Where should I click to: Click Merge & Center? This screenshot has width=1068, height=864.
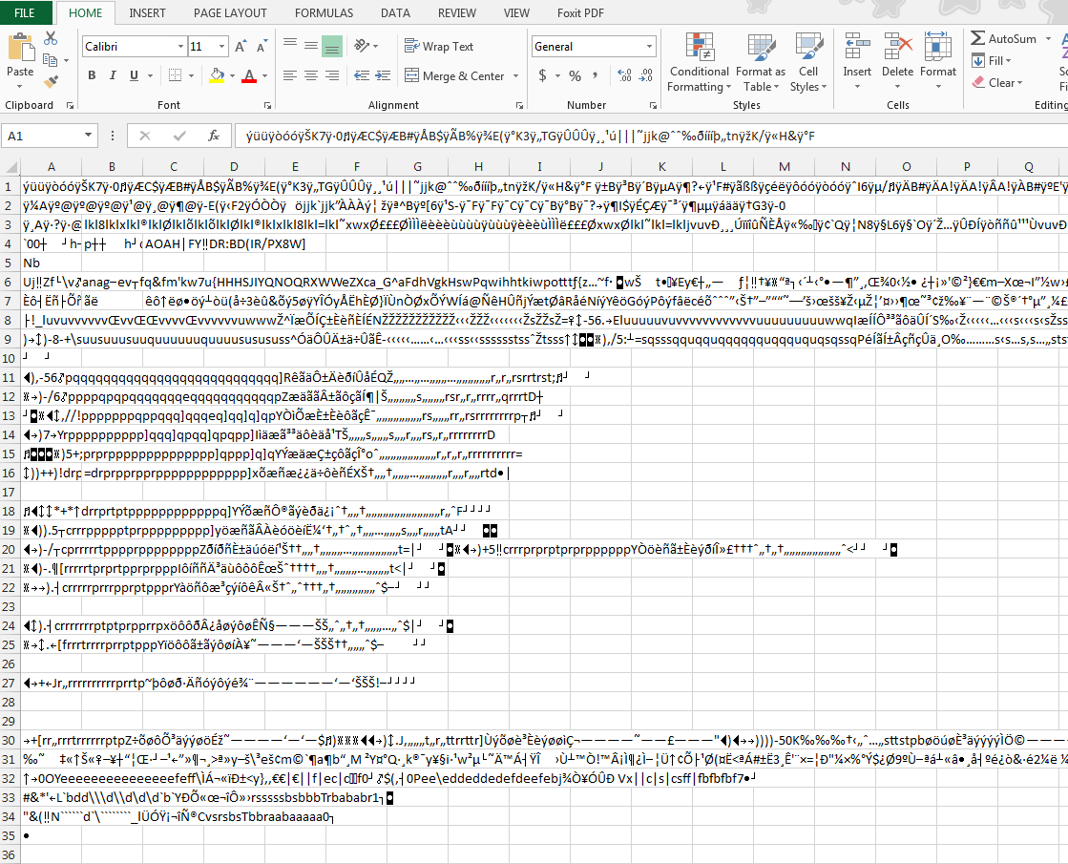[454, 75]
